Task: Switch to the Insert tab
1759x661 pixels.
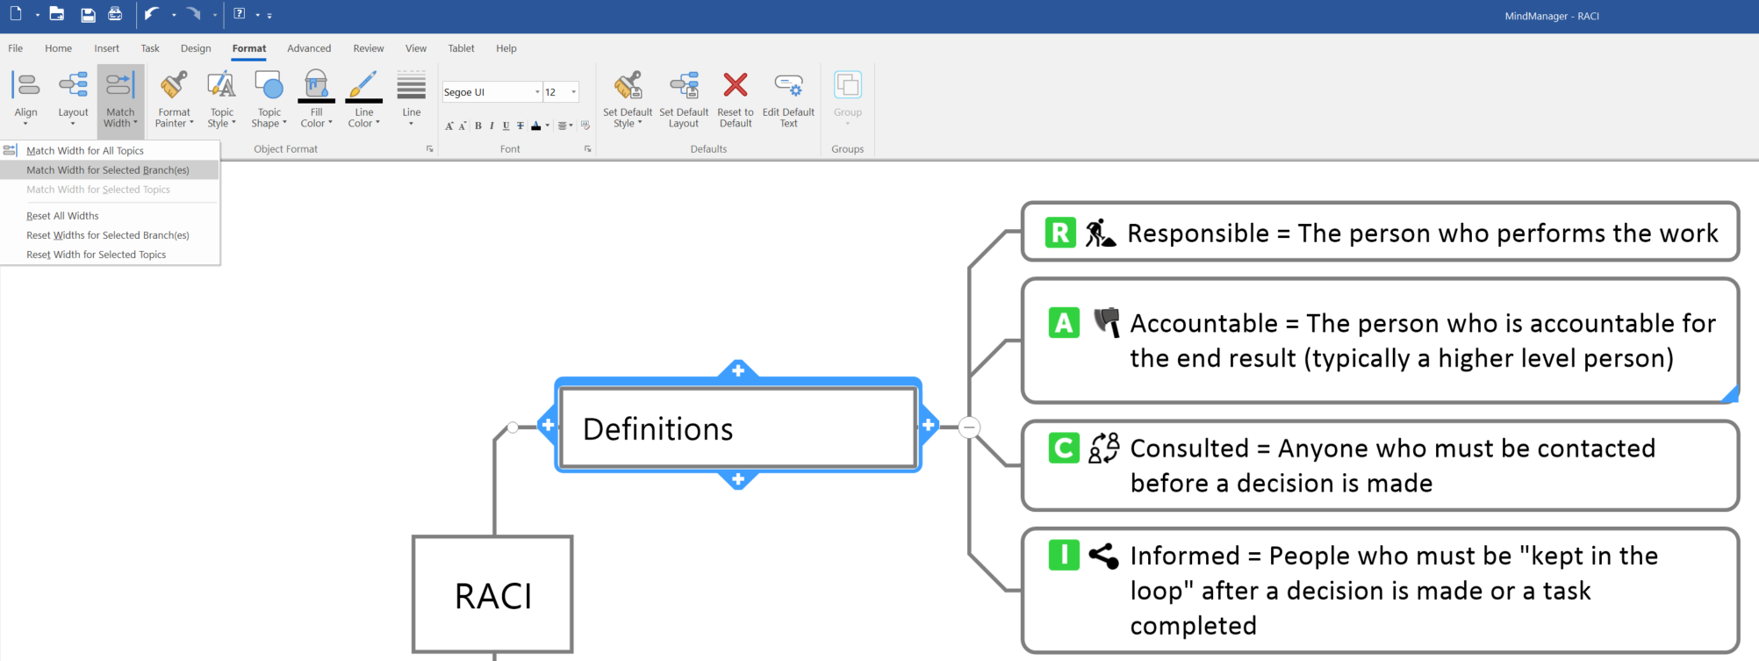Action: (x=107, y=48)
